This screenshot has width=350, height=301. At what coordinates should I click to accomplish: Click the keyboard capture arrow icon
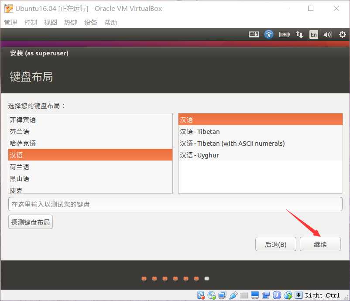[299, 295]
